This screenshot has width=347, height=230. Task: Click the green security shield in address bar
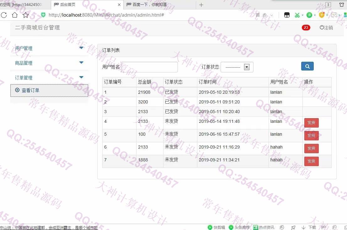pos(43,15)
